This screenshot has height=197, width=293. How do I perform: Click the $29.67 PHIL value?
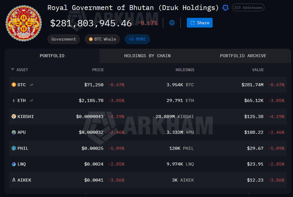point(255,148)
